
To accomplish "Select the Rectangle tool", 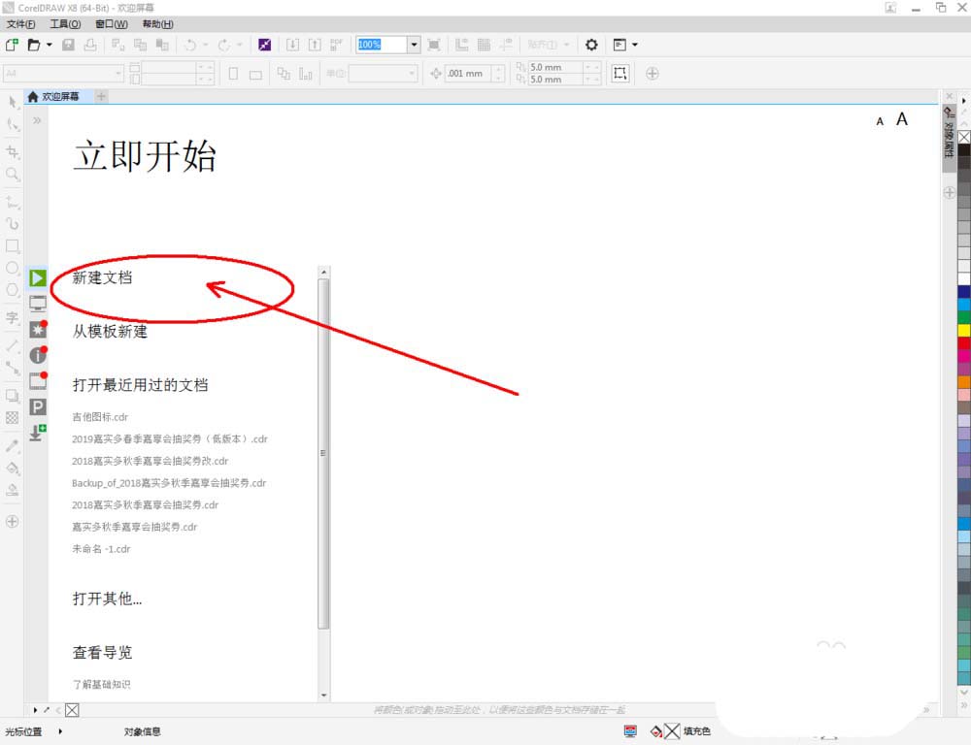I will 13,245.
